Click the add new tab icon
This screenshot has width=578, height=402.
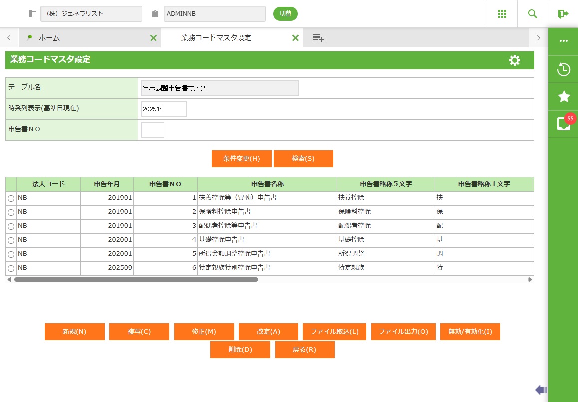point(318,38)
